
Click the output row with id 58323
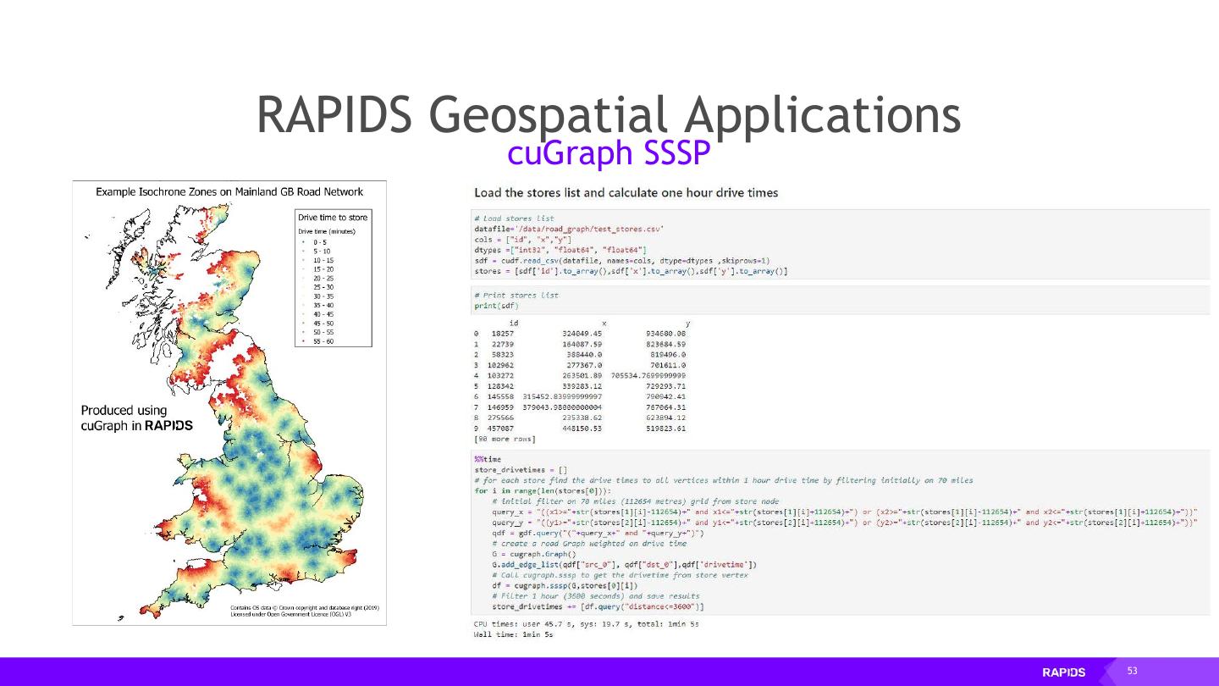pyautogui.click(x=580, y=355)
